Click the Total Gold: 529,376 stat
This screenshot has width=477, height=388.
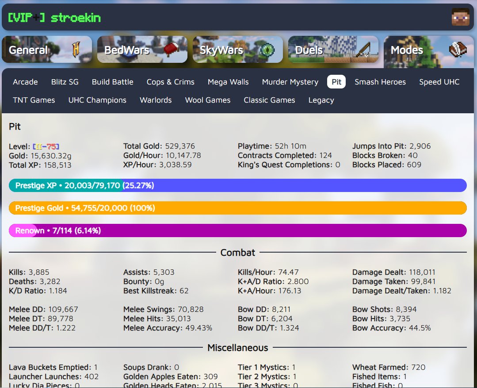[159, 146]
